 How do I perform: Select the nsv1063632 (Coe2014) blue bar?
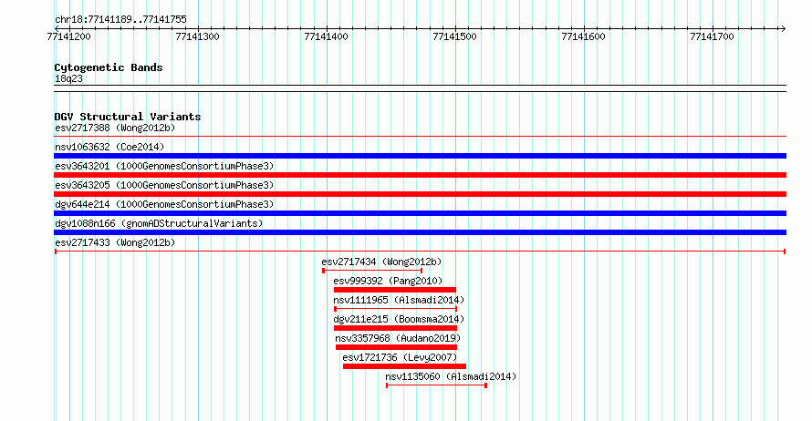(x=420, y=156)
